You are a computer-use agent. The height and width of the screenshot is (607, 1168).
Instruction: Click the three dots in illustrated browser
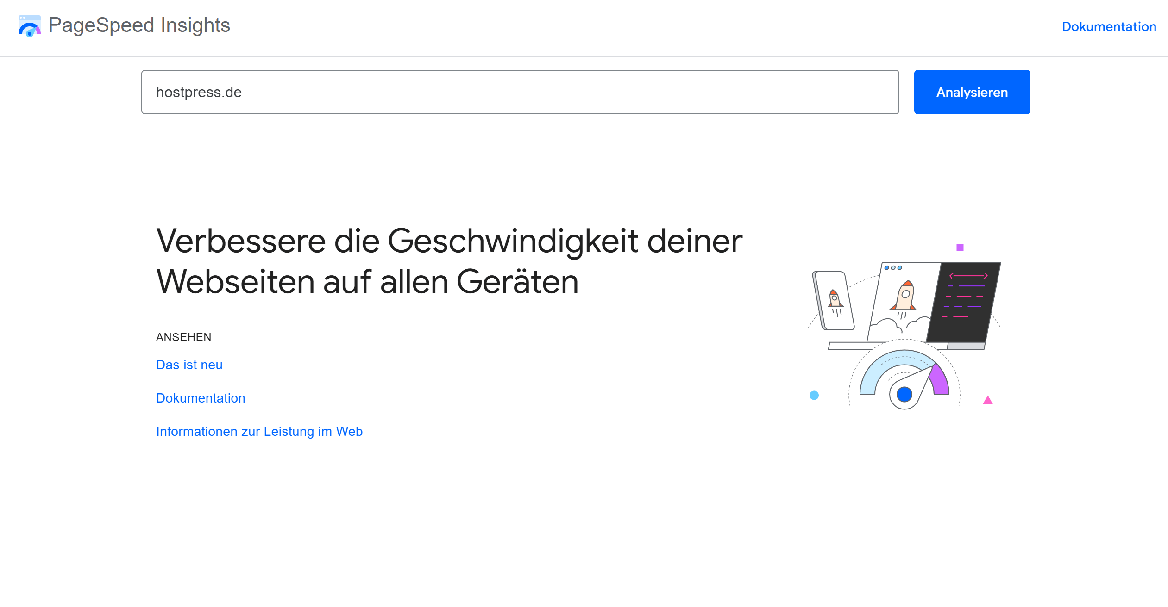click(x=893, y=268)
